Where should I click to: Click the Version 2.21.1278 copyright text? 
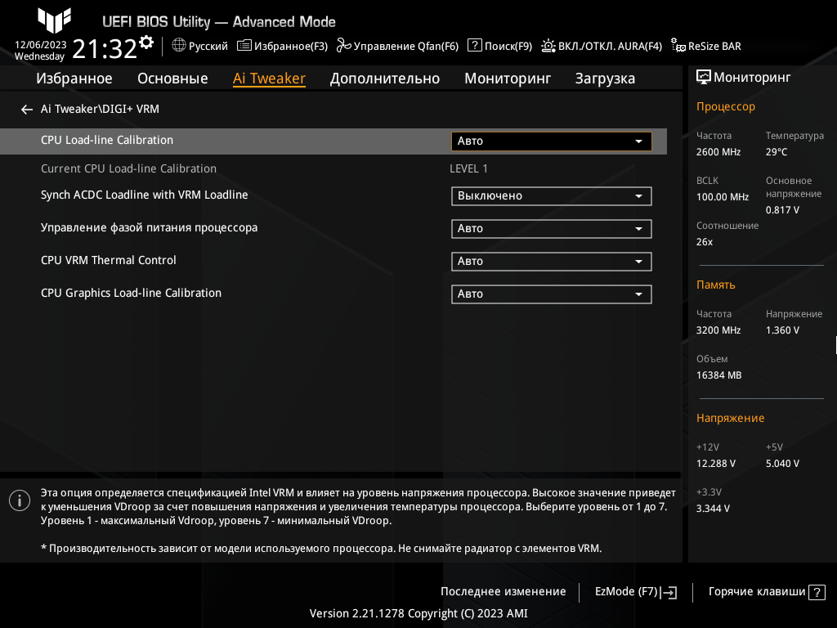[418, 613]
